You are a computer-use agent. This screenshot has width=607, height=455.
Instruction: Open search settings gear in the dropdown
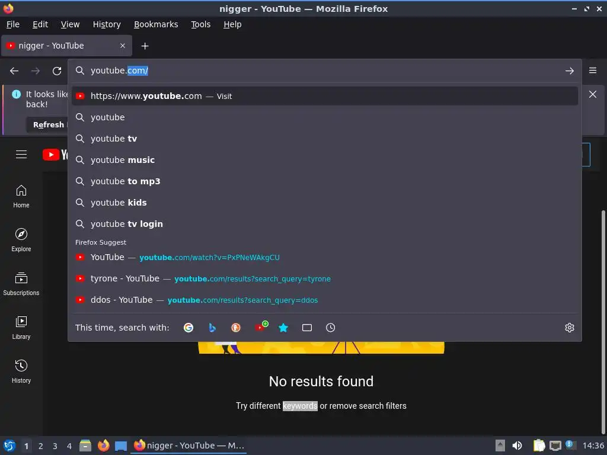click(570, 328)
